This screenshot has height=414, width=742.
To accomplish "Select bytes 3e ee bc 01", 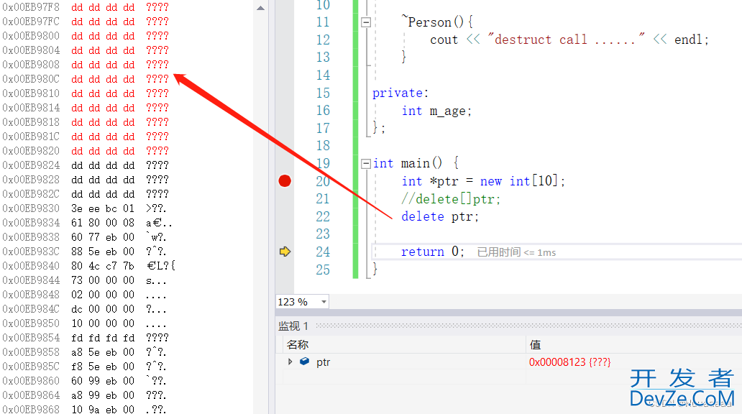I will pos(103,208).
